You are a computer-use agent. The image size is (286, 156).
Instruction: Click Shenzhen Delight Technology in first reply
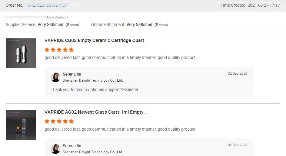(x=93, y=80)
